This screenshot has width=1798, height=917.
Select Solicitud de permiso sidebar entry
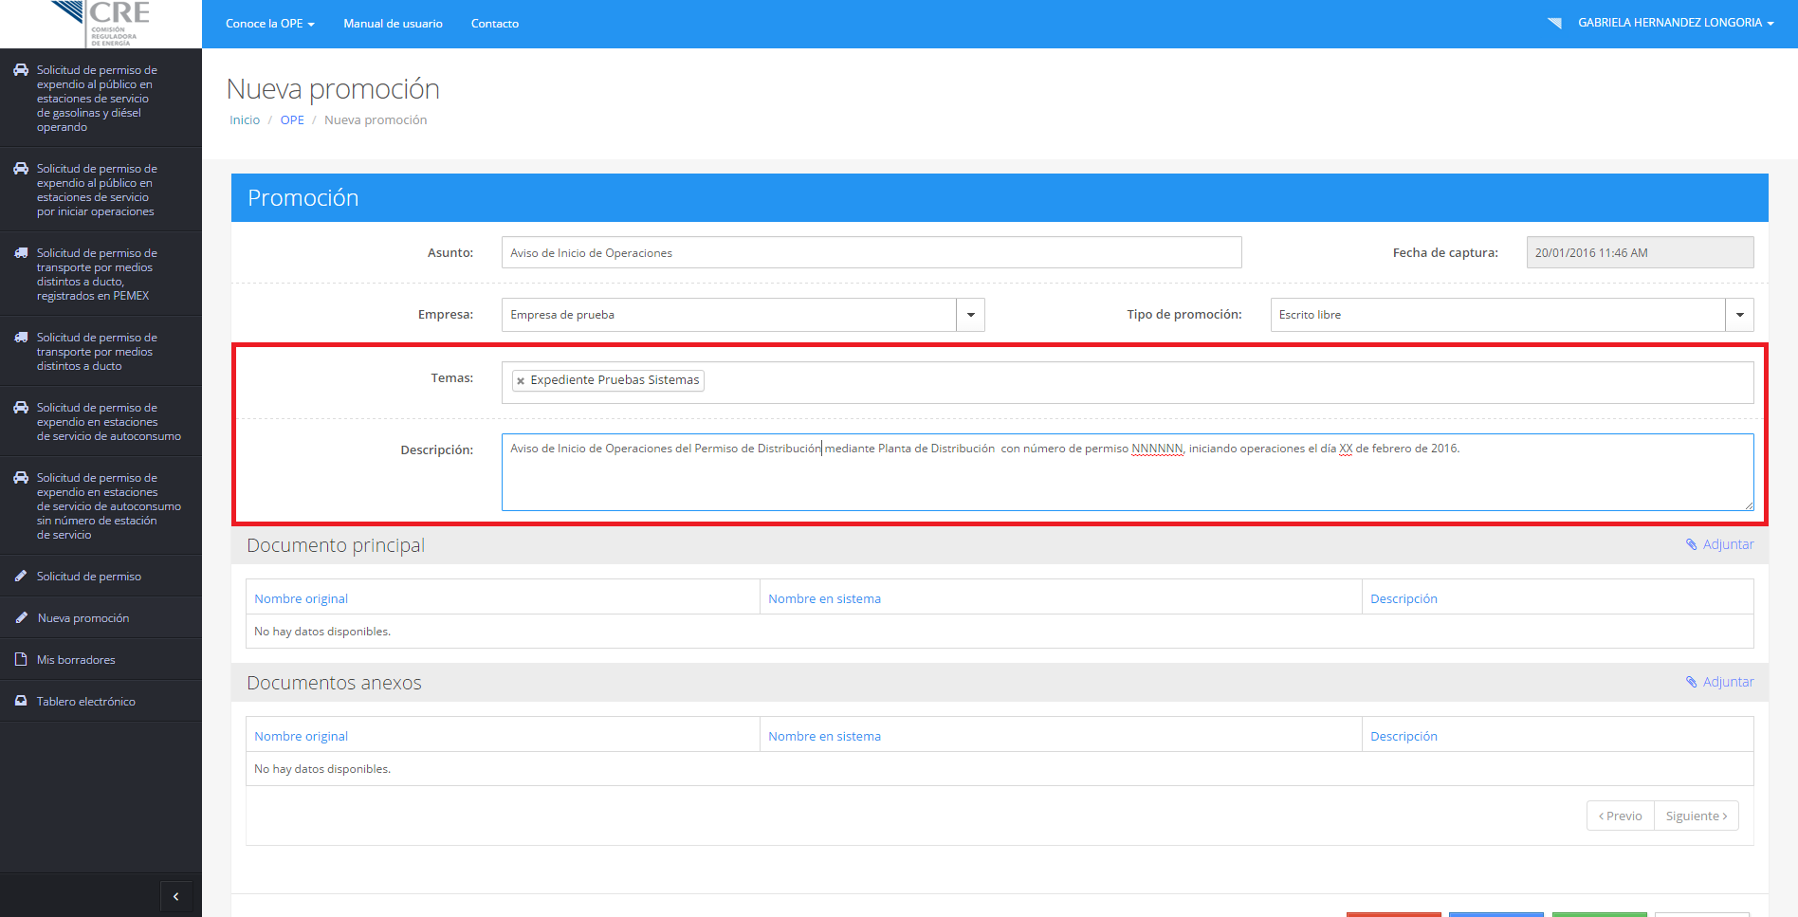tap(101, 576)
